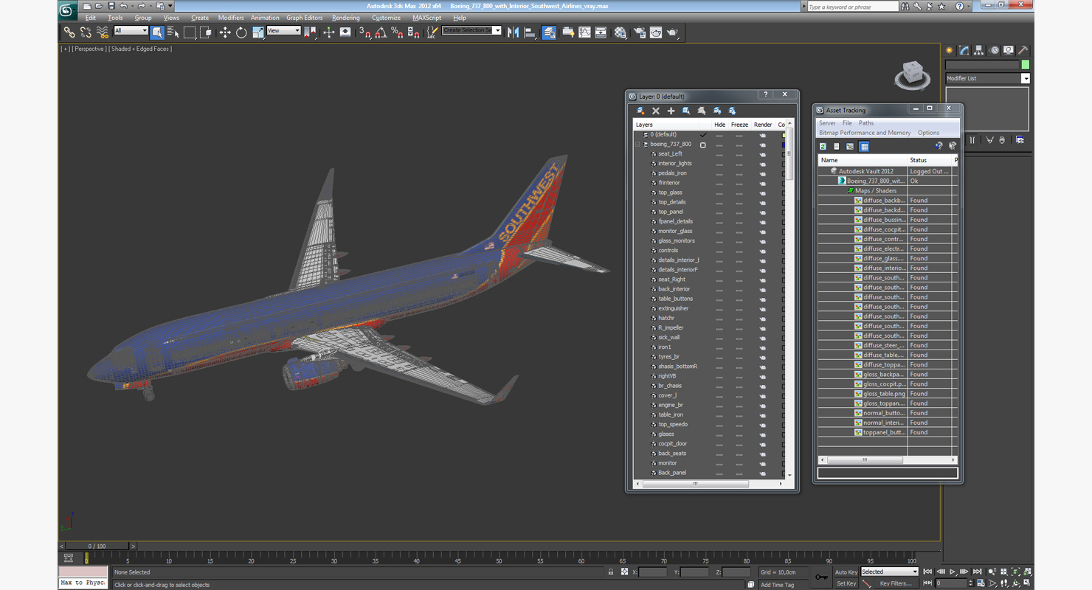Refresh the Asset Tracking list

coord(823,146)
